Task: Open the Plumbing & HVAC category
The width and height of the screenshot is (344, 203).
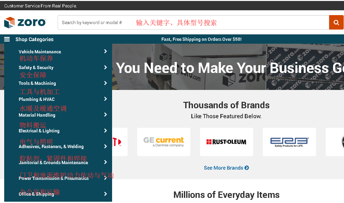Action: [37, 99]
